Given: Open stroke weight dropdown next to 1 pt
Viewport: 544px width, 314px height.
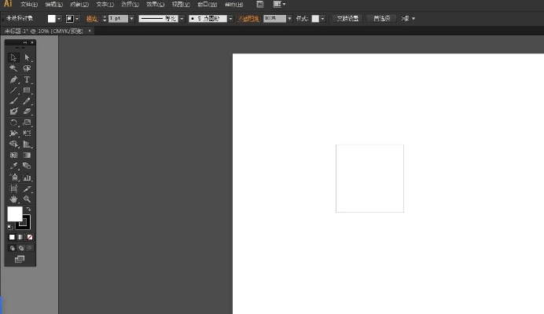Looking at the screenshot, I should [131, 19].
